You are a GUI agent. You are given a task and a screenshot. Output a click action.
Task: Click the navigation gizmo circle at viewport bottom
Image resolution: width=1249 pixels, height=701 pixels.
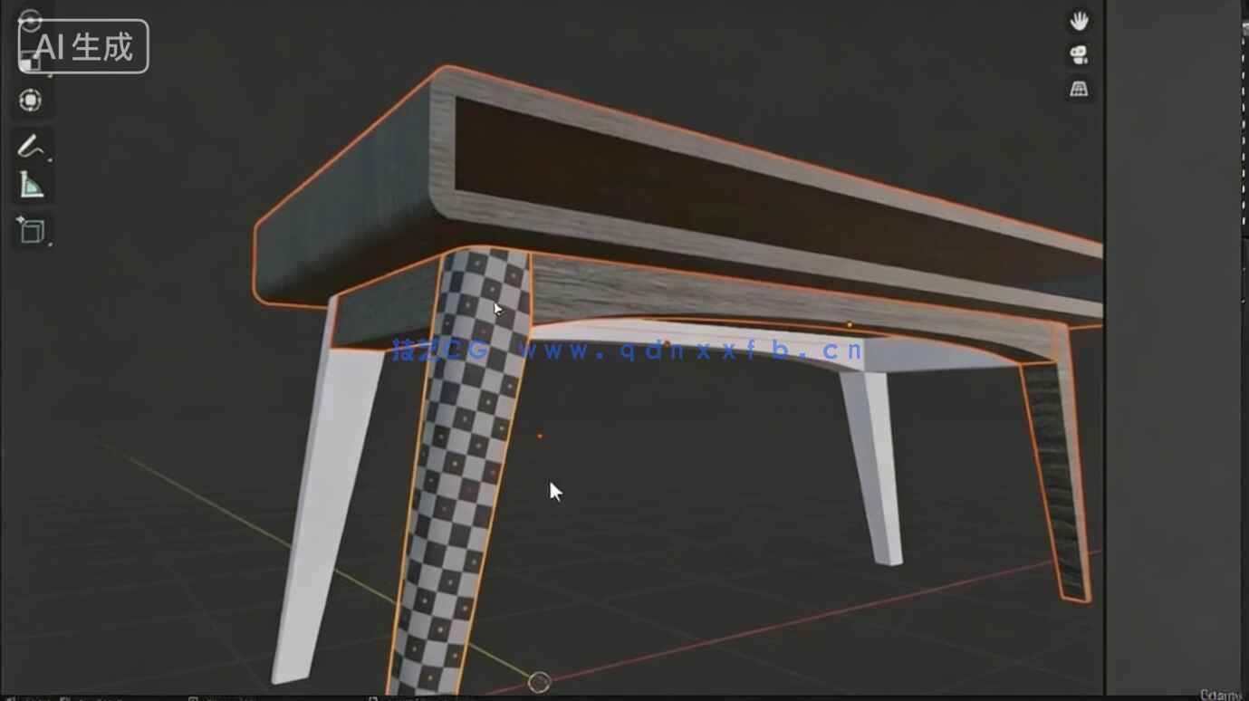541,681
